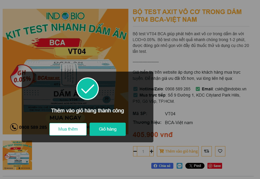Click Thêm vào giỏ hàng button
The image size is (260, 179).
pos(178,151)
